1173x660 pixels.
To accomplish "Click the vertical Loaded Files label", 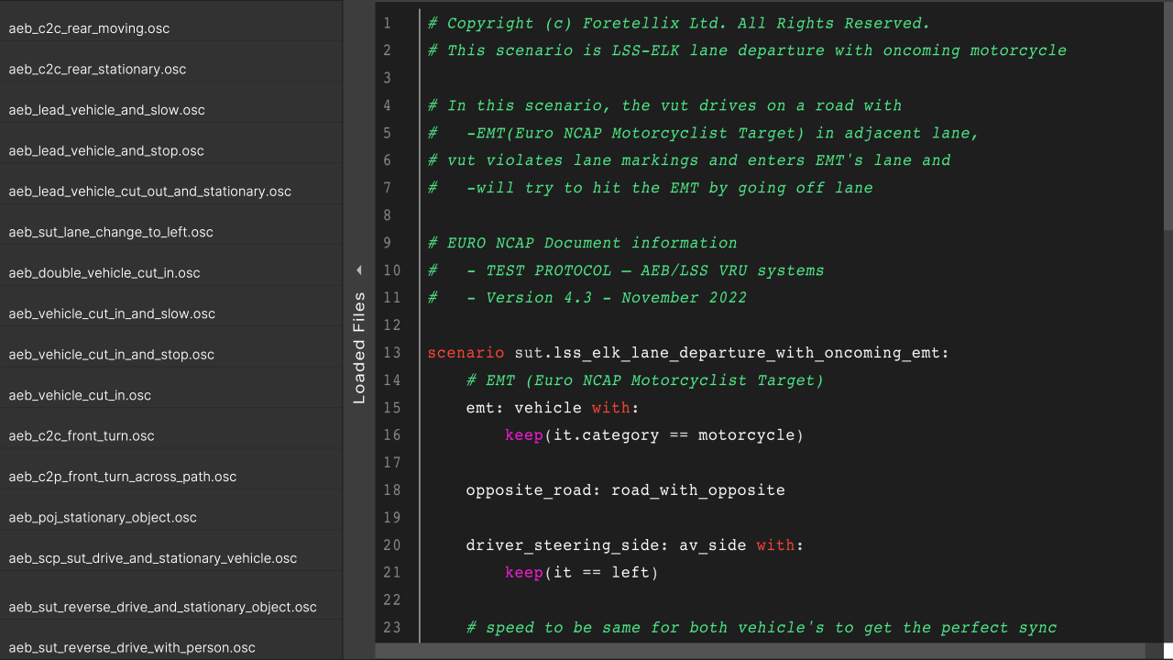I will click(359, 347).
